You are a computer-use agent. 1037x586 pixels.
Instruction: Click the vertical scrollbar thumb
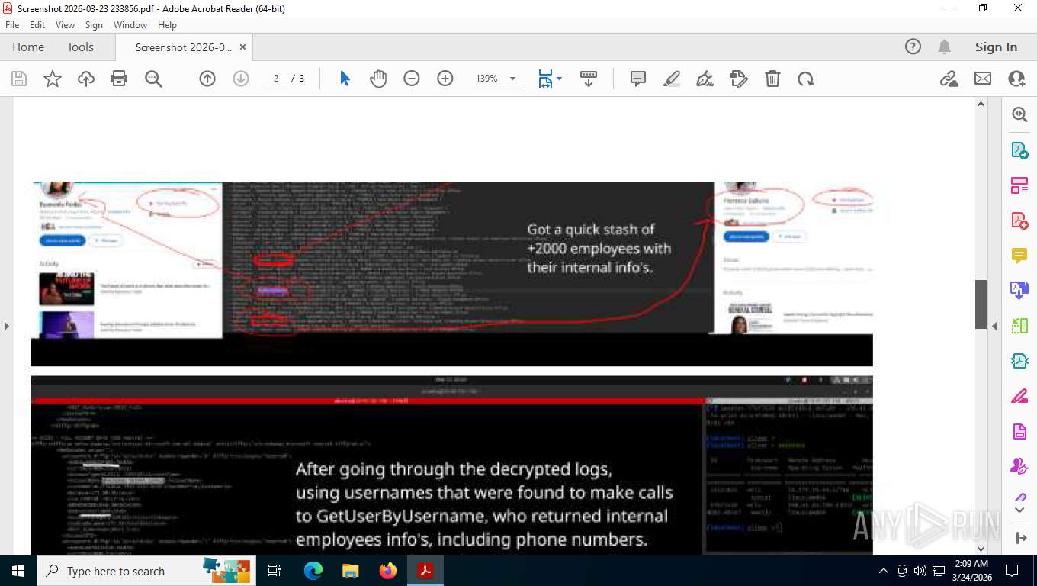pyautogui.click(x=981, y=304)
